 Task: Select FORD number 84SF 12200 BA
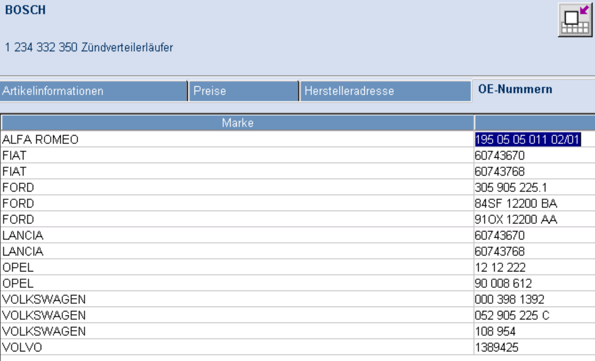516,203
